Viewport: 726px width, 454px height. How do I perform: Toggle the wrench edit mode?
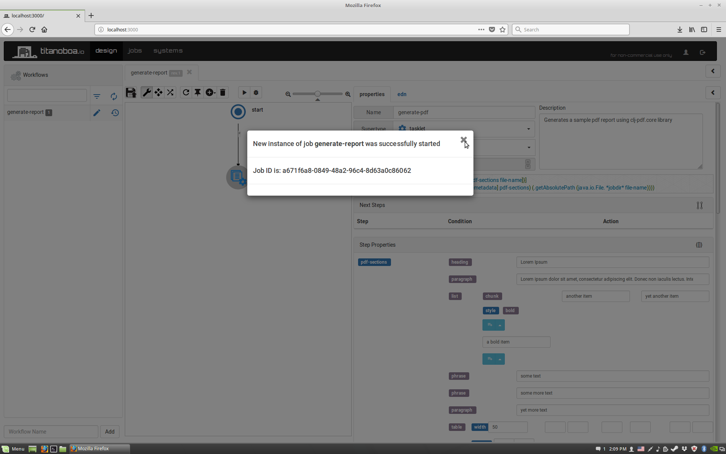147,93
